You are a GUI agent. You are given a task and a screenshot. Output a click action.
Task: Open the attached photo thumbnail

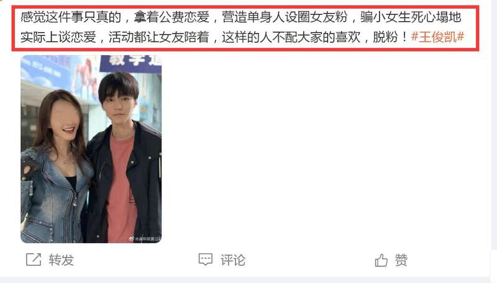click(91, 149)
